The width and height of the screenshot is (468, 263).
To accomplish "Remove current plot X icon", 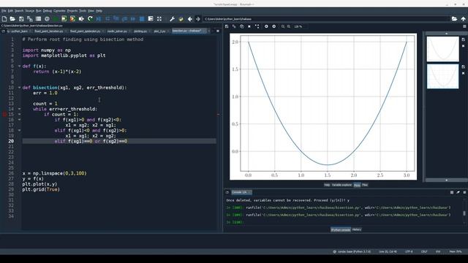I will 249,26.
